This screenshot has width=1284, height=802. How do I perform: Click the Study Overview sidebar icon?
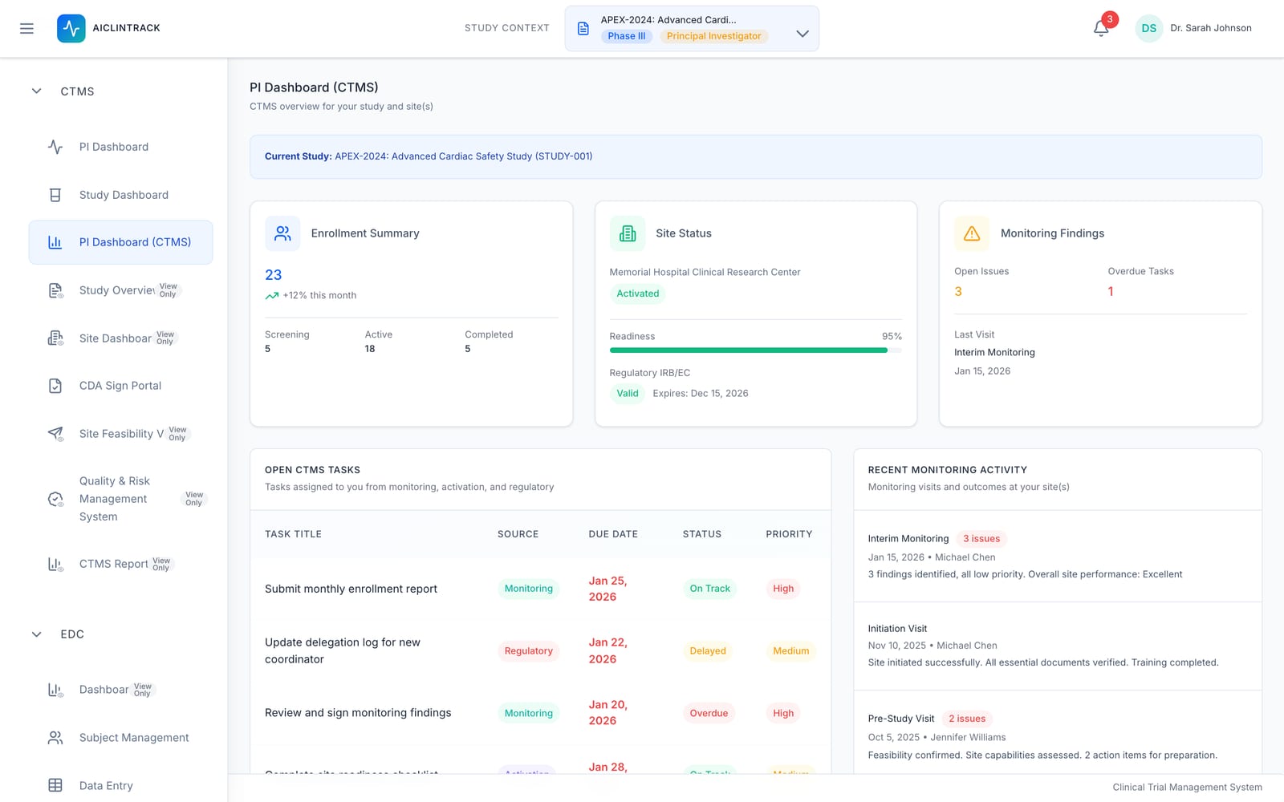click(x=55, y=290)
